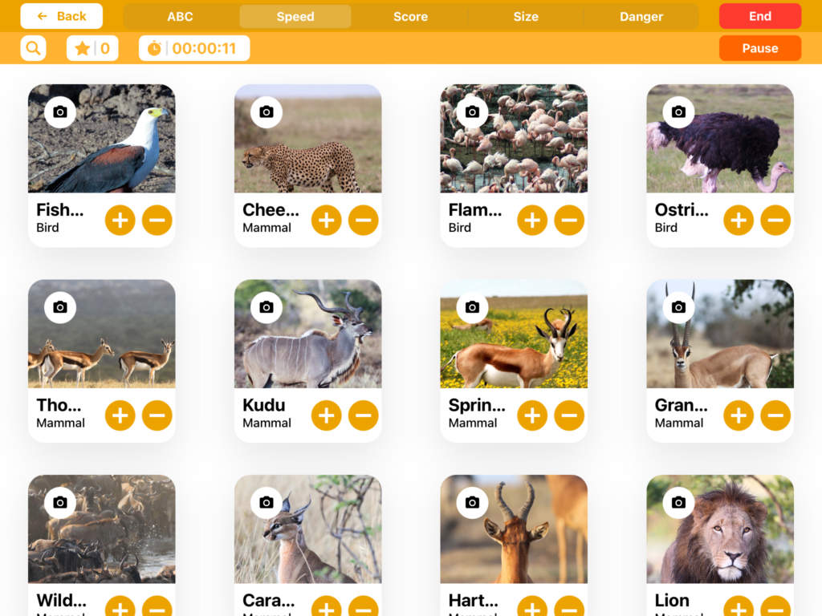Viewport: 822px width, 616px height.
Task: Pause the game timer
Action: [759, 48]
